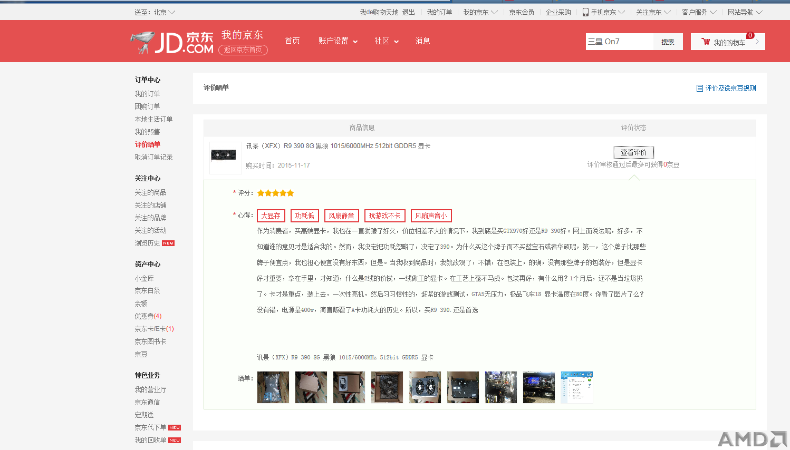
Task: Select the 大显存 tag
Action: [x=271, y=216]
